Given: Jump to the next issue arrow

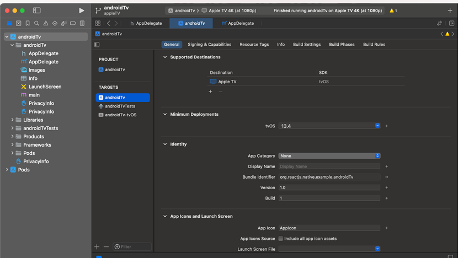Looking at the screenshot, I should [x=453, y=34].
